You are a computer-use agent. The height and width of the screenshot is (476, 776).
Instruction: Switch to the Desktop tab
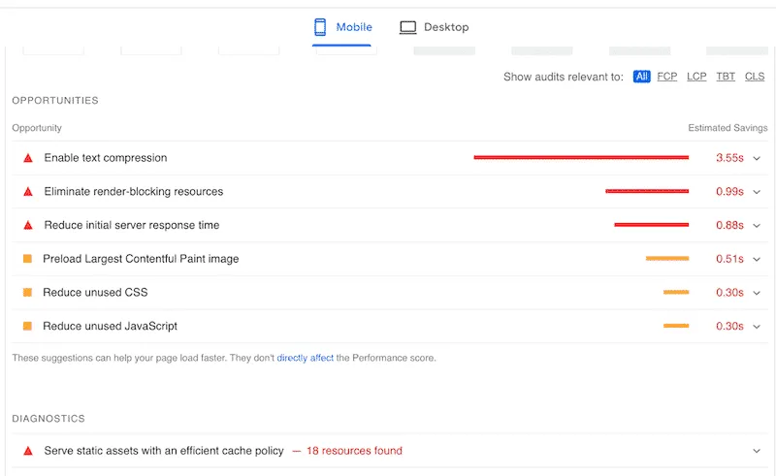coord(435,27)
